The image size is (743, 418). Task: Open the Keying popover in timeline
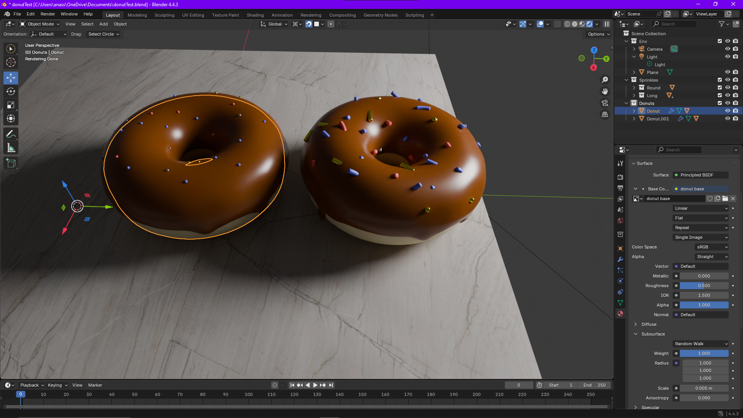pos(57,385)
